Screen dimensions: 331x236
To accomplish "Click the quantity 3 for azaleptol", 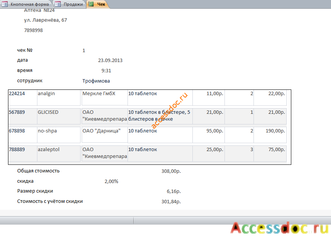I will tap(252, 150).
